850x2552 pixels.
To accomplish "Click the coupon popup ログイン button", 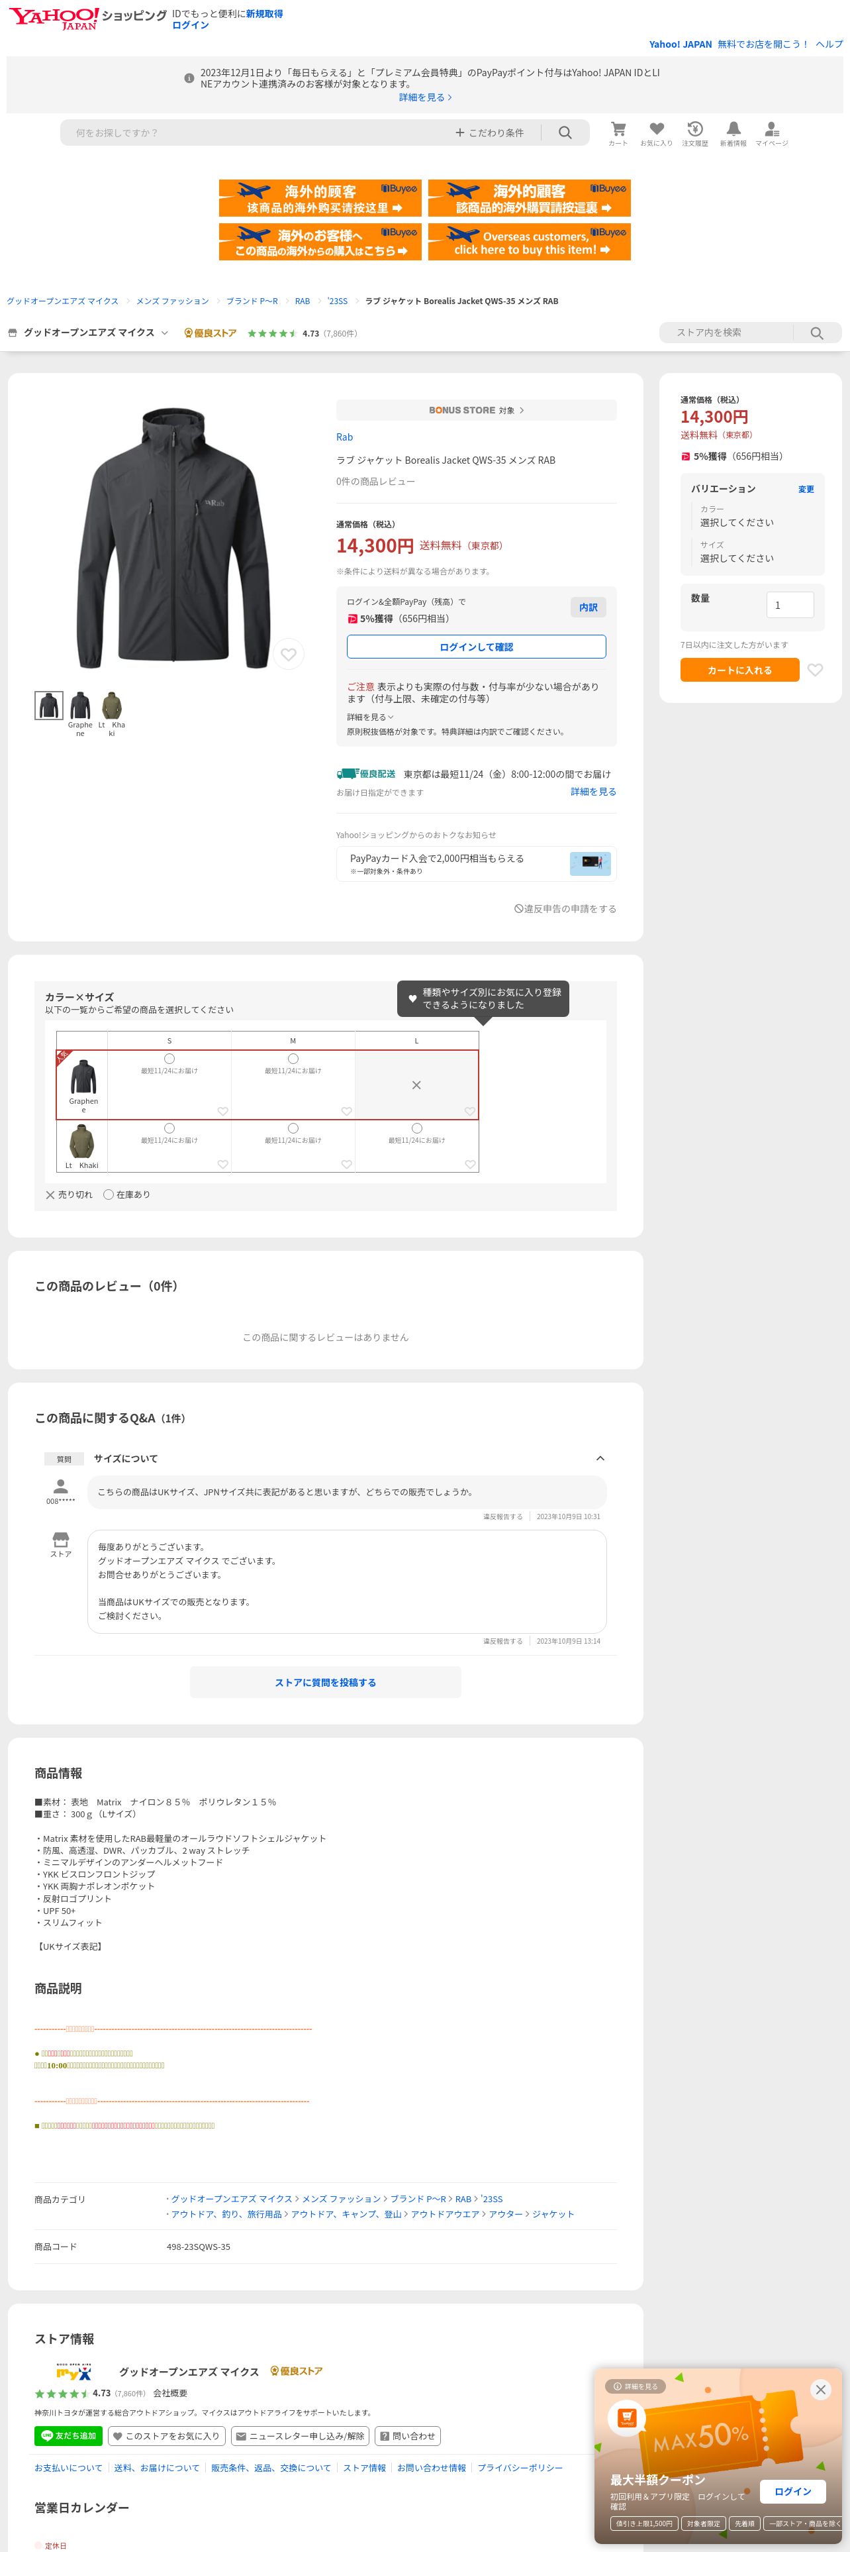I will pyautogui.click(x=792, y=2492).
